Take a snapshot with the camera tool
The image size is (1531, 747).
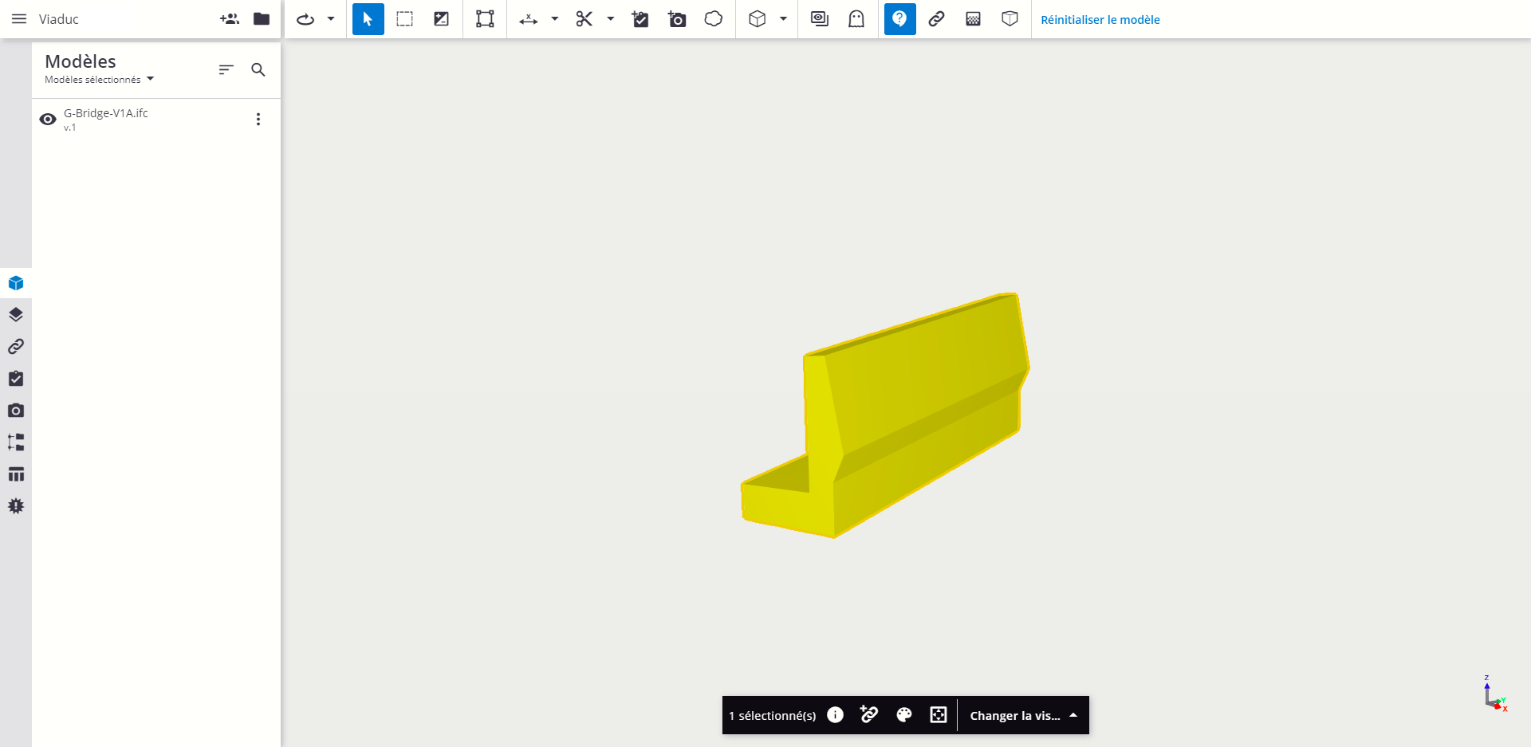click(677, 19)
